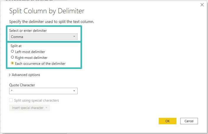This screenshot has width=208, height=134.
Task: Click the Cancel button
Action: 189,121
